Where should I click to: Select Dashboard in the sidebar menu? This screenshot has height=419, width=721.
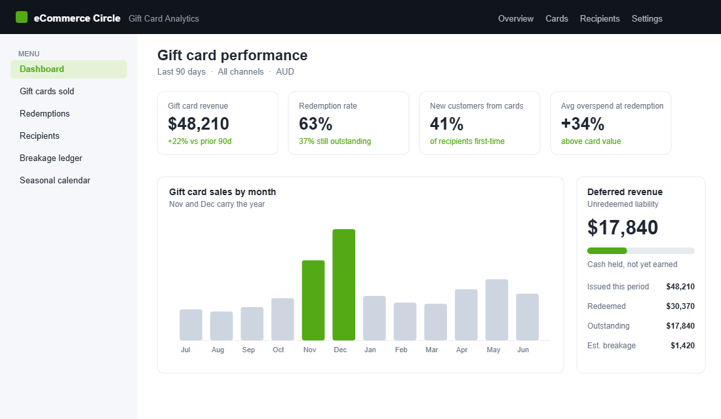coord(69,69)
